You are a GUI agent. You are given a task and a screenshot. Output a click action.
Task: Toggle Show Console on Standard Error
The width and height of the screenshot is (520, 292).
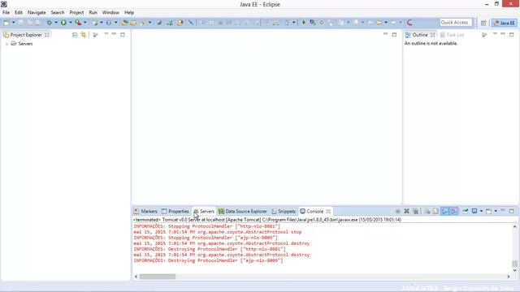pyautogui.click(x=453, y=211)
